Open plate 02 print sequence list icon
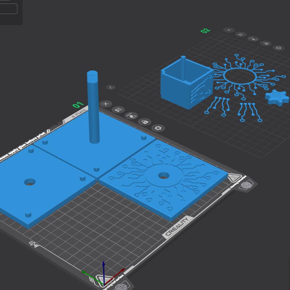Screen dimensions: 290x290 (x=240, y=34)
